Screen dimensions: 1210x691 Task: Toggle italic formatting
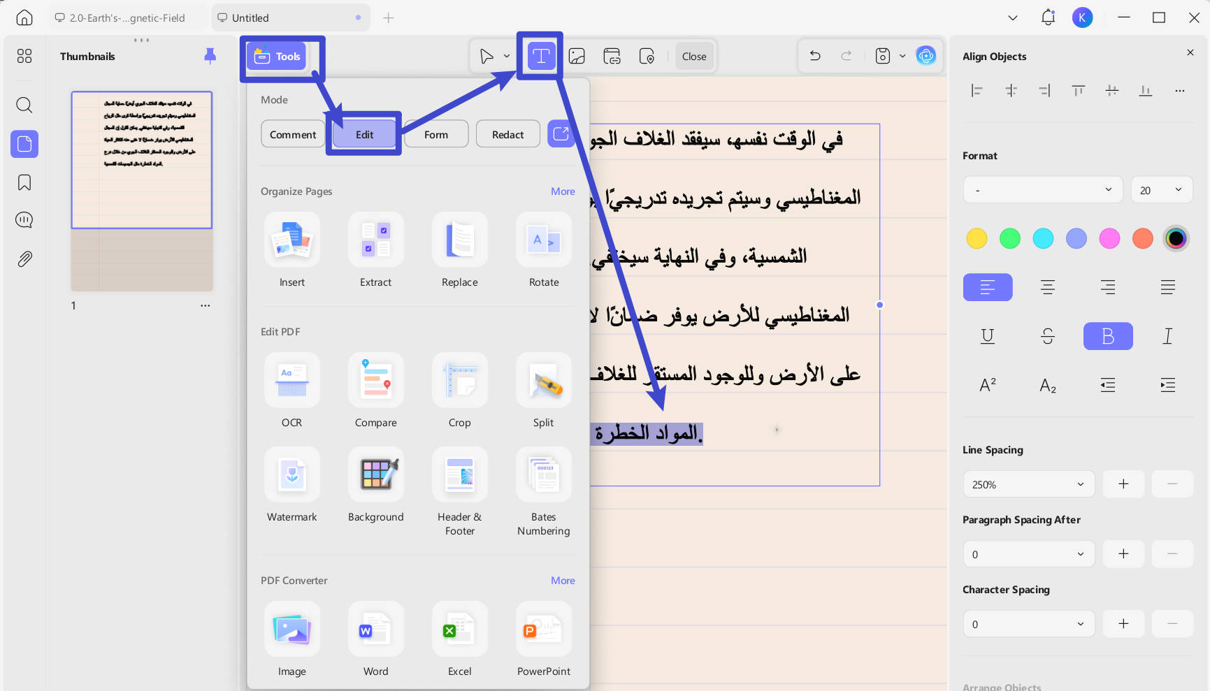coord(1168,336)
